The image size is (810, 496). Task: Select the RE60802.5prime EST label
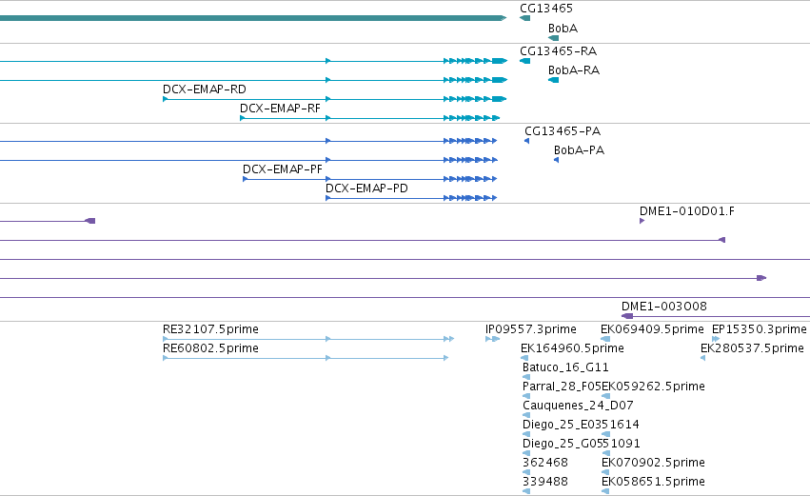[210, 348]
